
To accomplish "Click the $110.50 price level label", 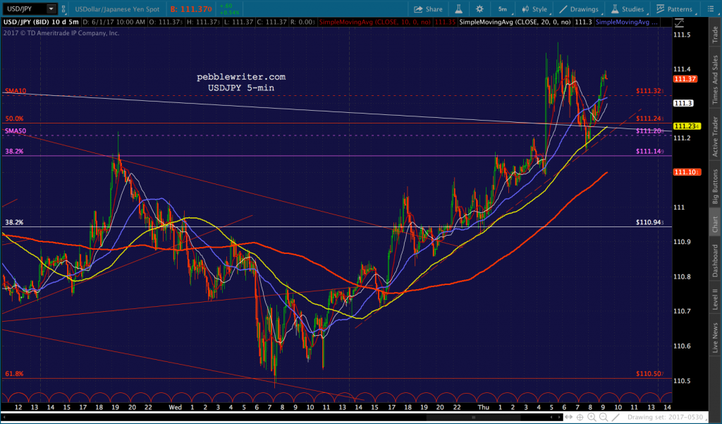I will point(649,374).
